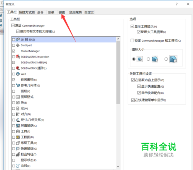
Task: Click the 扣合特征 icon
Action: 18,154
